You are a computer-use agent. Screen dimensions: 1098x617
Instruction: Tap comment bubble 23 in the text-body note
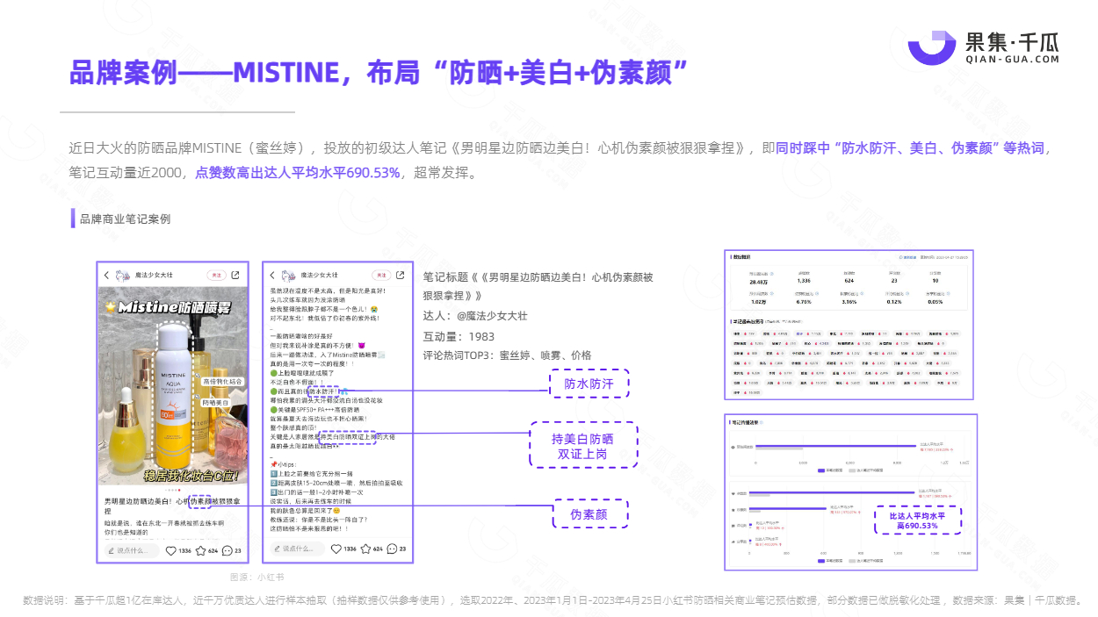393,549
